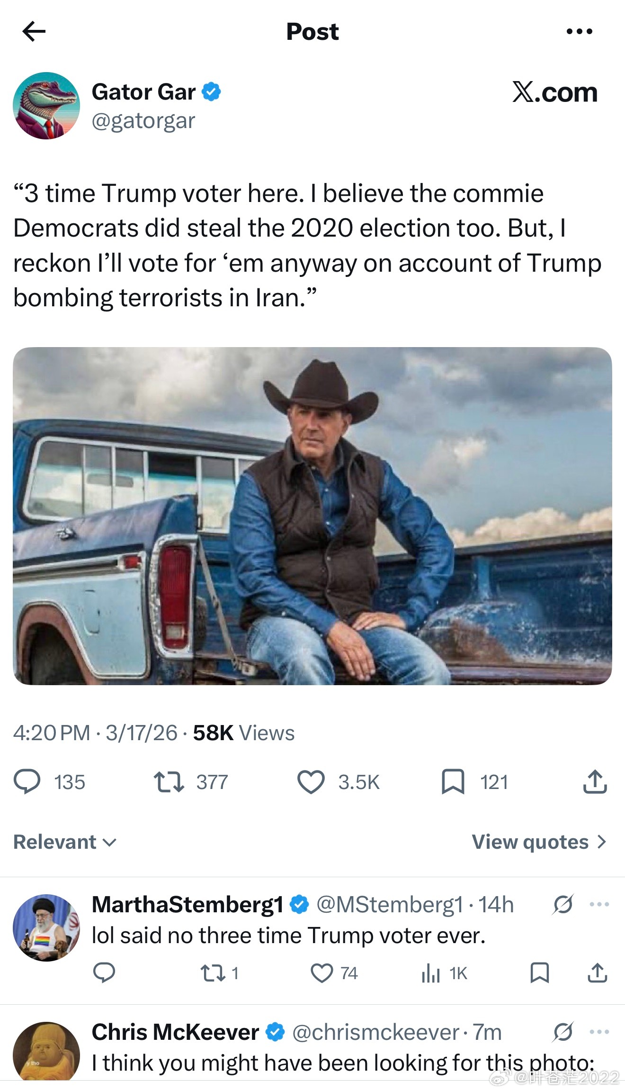The image size is (625, 1092).
Task: Bookmark the Gator Gar post
Action: pyautogui.click(x=453, y=782)
